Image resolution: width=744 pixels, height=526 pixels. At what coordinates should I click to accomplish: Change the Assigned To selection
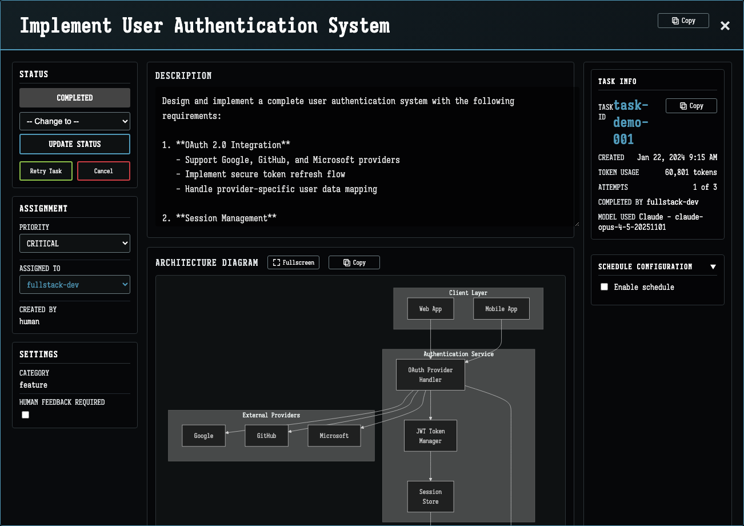click(x=74, y=284)
